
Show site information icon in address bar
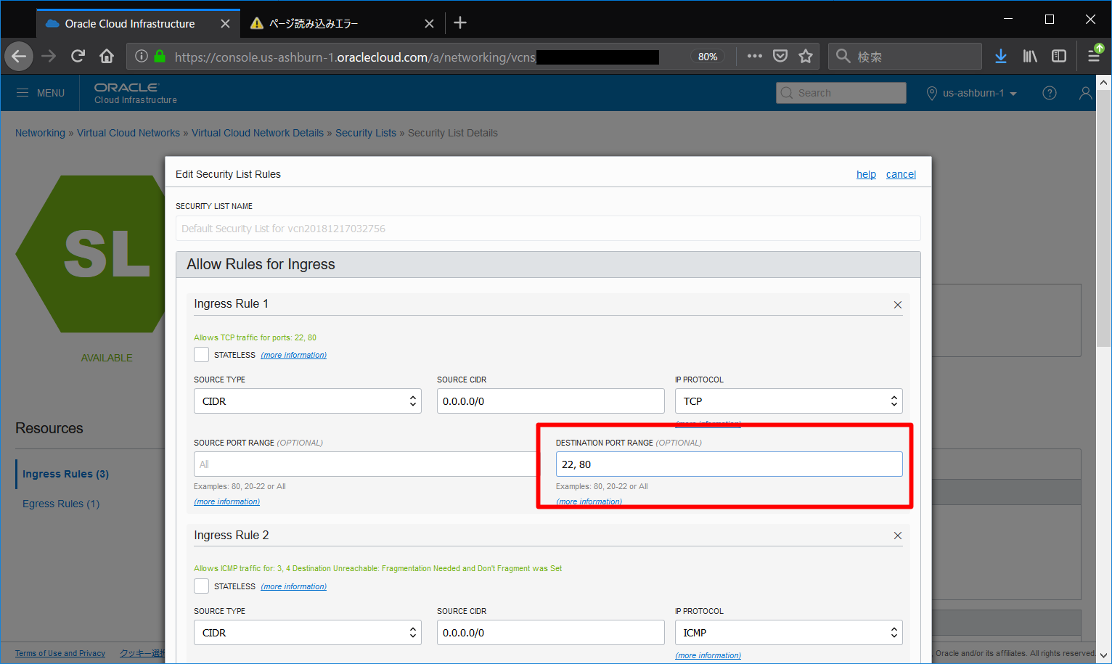[142, 56]
